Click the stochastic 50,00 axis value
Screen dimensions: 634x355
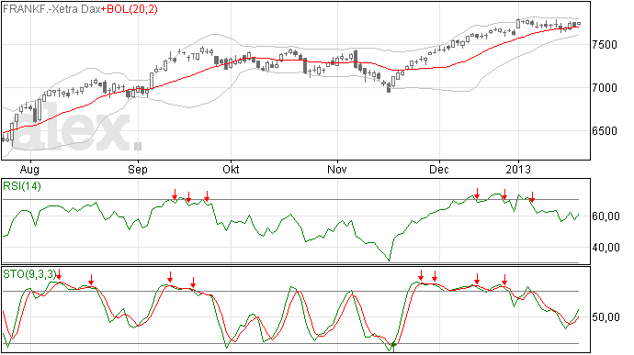tap(606, 317)
